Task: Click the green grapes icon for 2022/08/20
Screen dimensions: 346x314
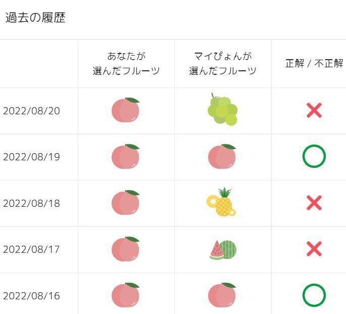Action: pyautogui.click(x=222, y=110)
